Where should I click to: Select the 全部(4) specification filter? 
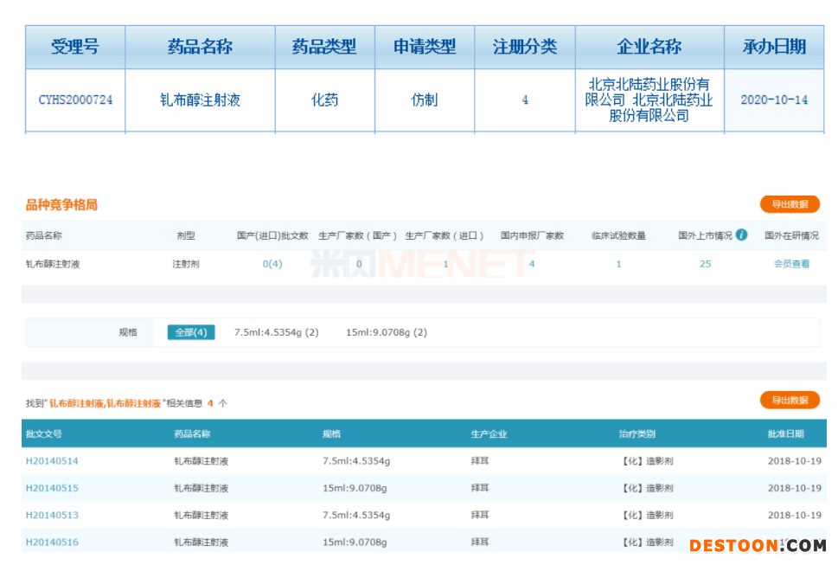click(x=191, y=332)
